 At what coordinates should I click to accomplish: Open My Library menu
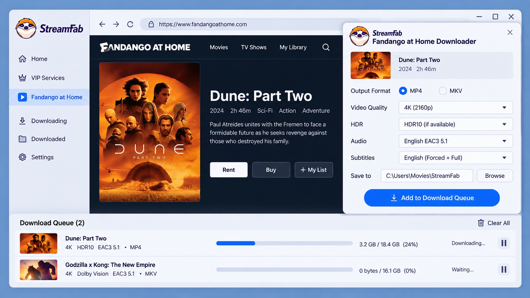click(293, 47)
